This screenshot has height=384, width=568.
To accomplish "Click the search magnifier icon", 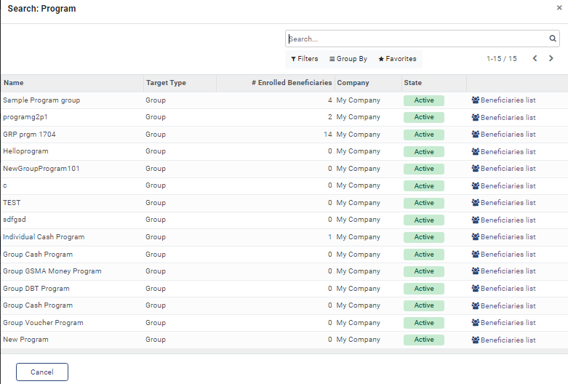I will click(553, 39).
